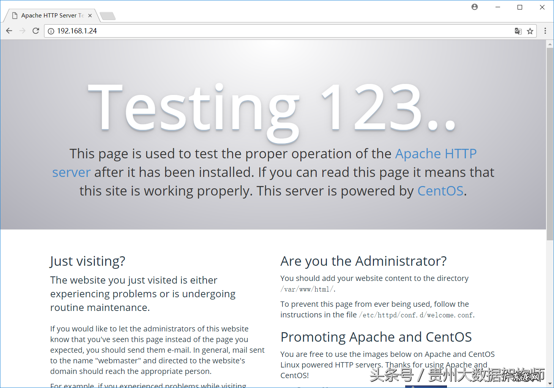Click the scrollbar up arrow
554x388 pixels.
coord(550,44)
